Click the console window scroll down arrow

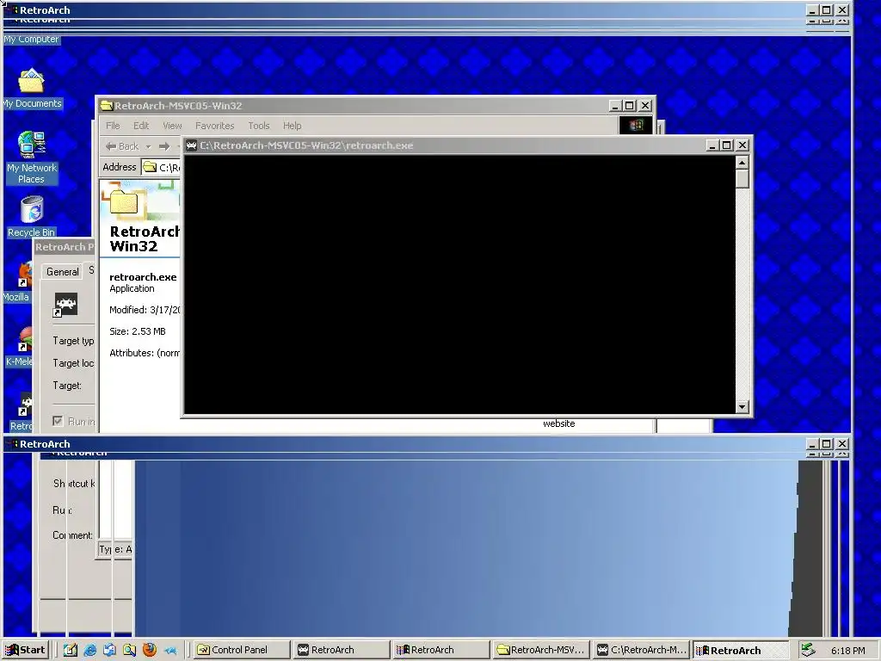coord(742,406)
